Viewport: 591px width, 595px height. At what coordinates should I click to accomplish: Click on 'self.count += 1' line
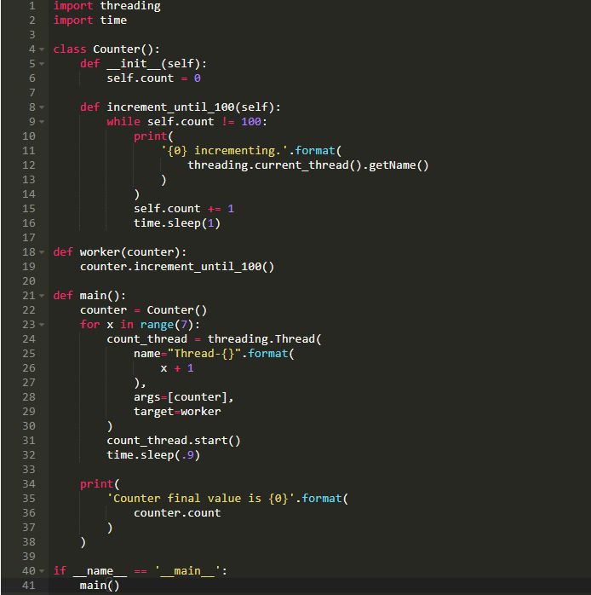pyautogui.click(x=184, y=209)
